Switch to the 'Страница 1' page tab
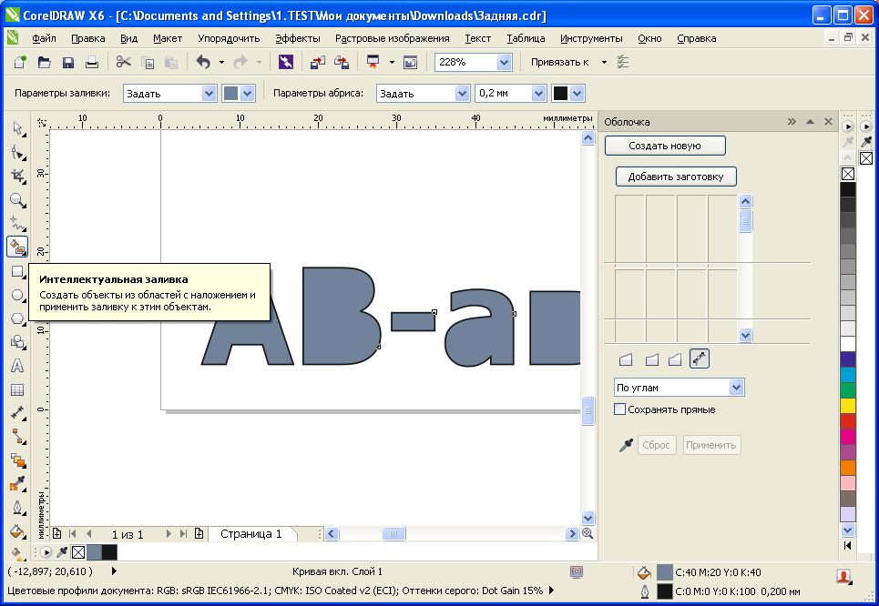Image resolution: width=879 pixels, height=606 pixels. [x=251, y=534]
